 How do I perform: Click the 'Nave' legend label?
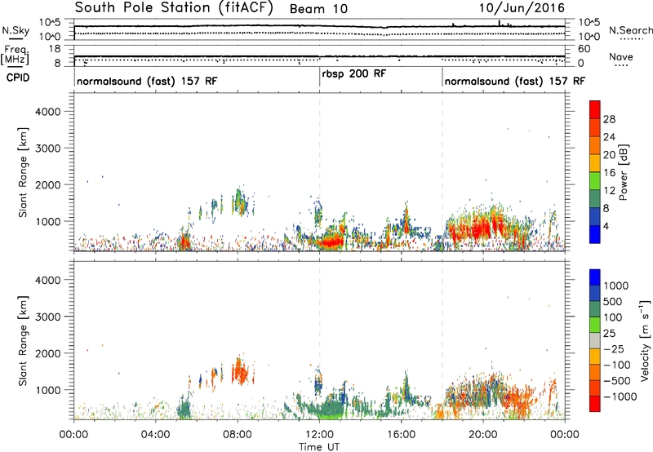click(621, 57)
